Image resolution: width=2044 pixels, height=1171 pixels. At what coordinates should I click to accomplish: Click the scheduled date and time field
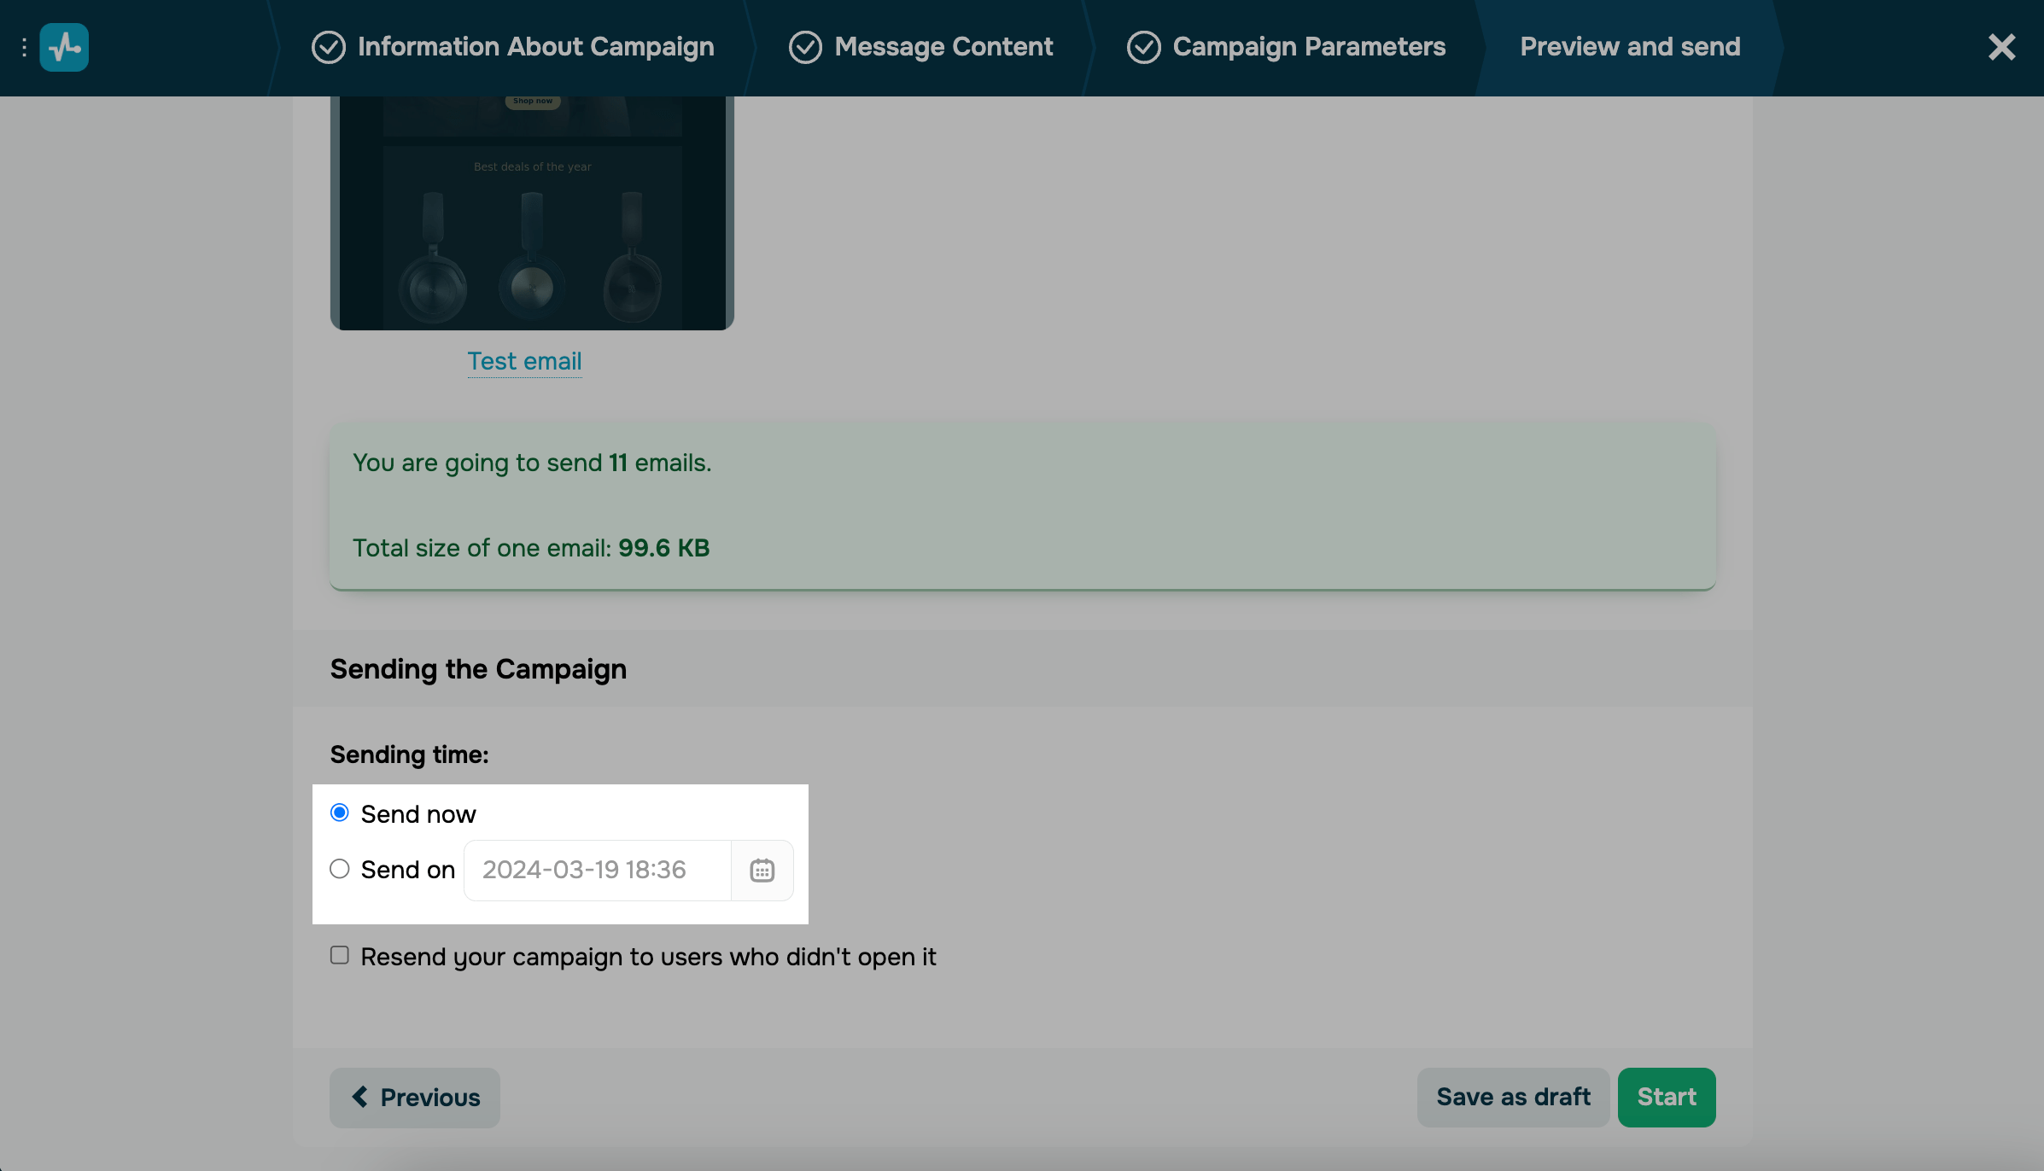pyautogui.click(x=598, y=870)
